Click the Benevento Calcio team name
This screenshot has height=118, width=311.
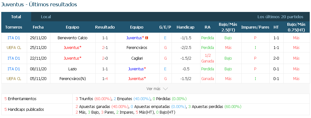coord(72,38)
